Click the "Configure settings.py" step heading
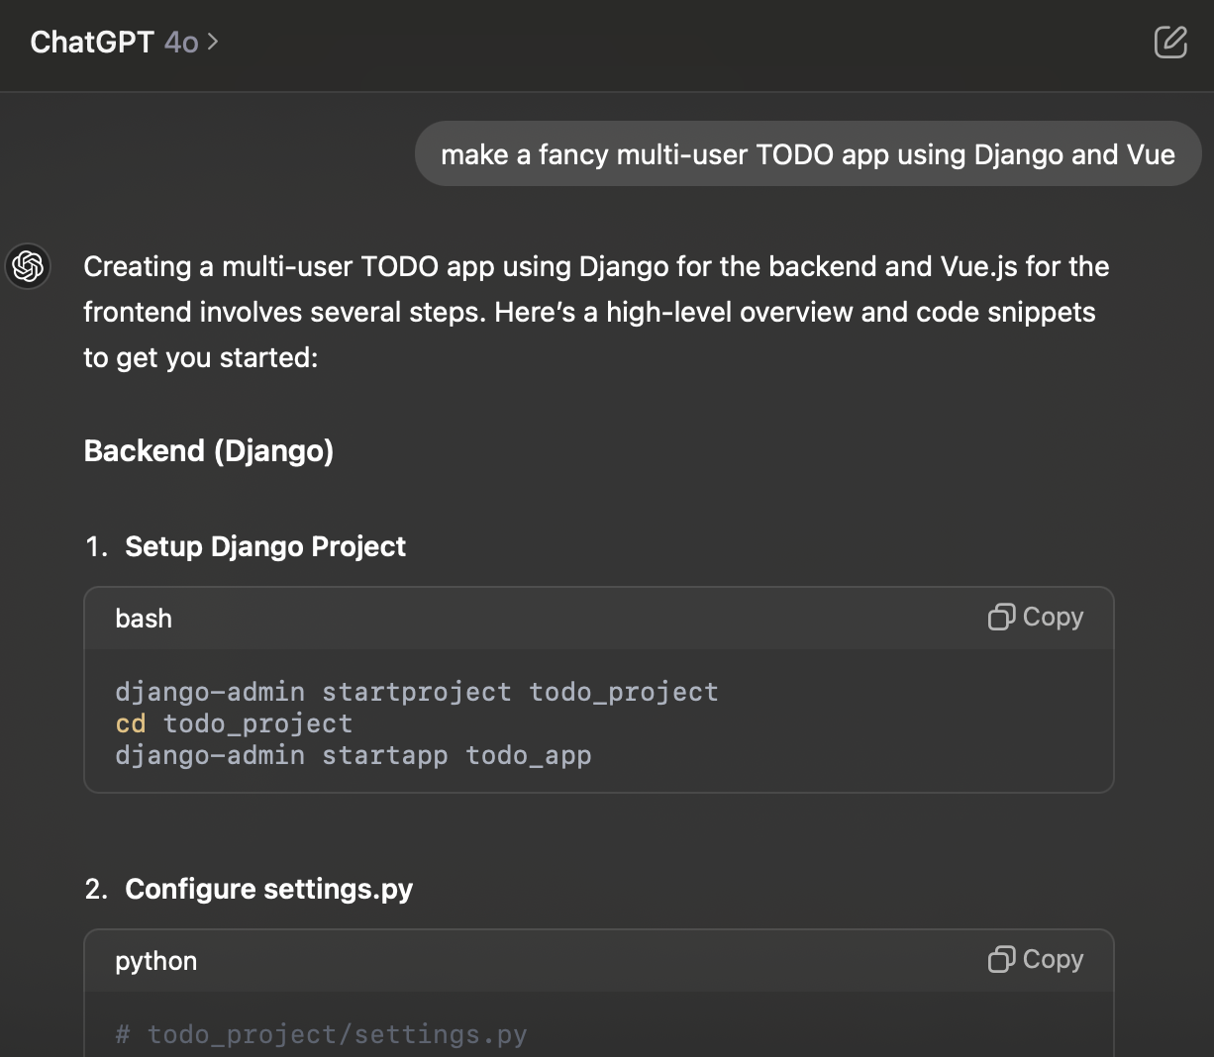The image size is (1214, 1057). point(268,889)
